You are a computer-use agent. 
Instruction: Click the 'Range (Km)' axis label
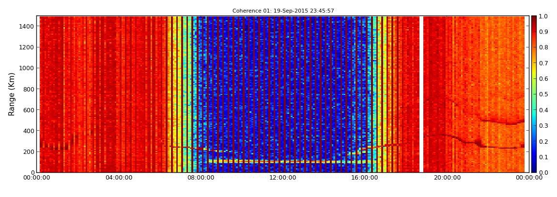12,94
